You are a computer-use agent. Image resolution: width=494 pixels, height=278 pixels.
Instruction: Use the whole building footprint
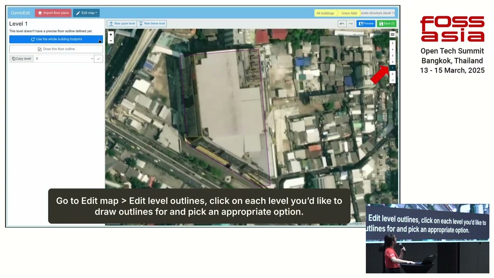coord(56,39)
